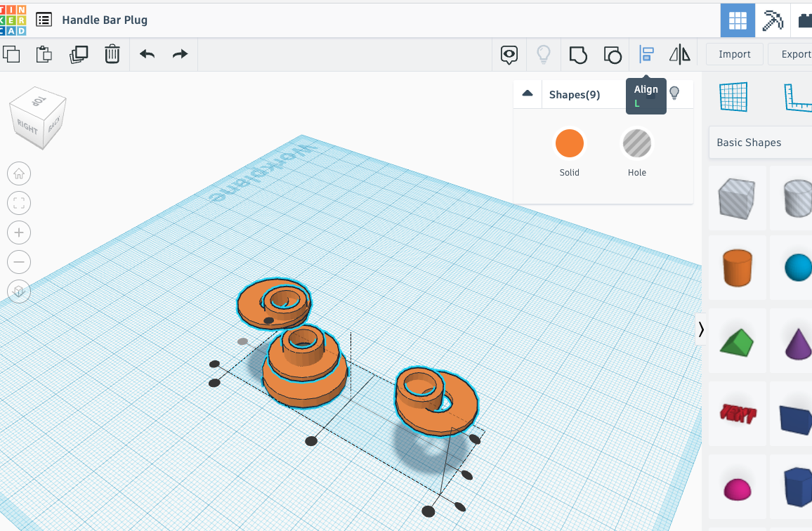The image size is (812, 531).
Task: Undo the last action
Action: coord(147,54)
